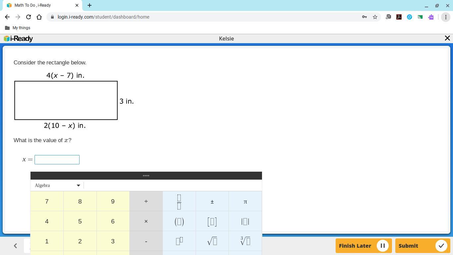This screenshot has height=255, width=453.
Task: Insert a fraction template
Action: [179, 201]
